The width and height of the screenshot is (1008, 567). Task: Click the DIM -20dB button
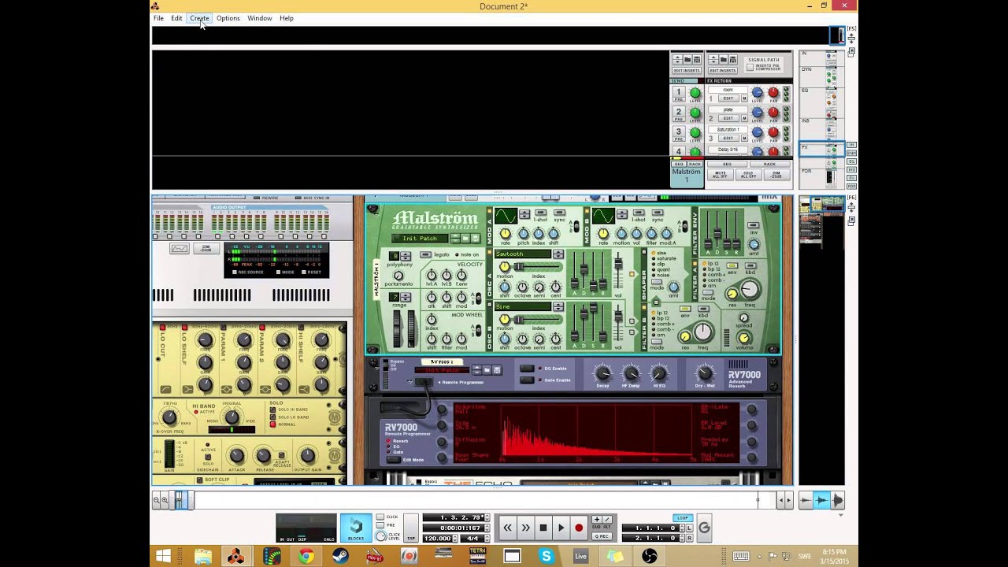click(776, 175)
